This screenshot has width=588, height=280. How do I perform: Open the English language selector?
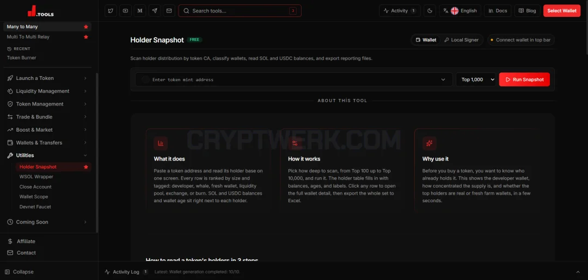460,10
